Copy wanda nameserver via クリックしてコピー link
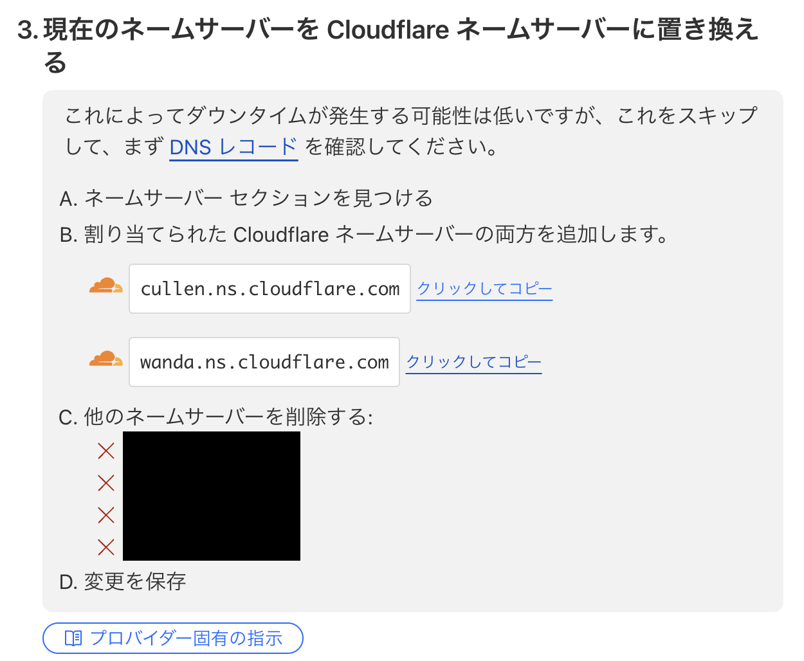Screen dimensions: 804x661 (x=473, y=362)
